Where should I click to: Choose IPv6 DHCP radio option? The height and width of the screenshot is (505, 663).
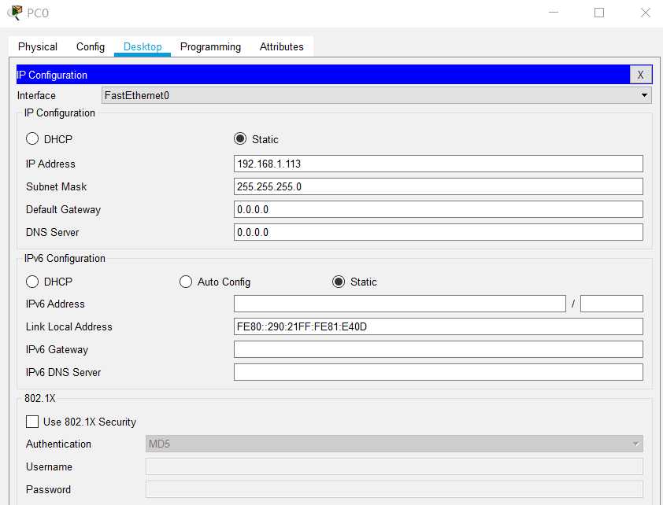pyautogui.click(x=32, y=282)
